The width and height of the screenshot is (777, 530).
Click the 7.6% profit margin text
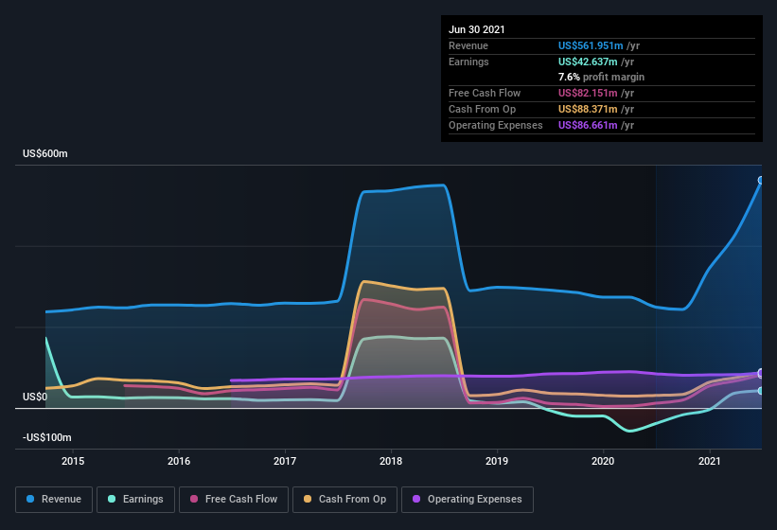(x=601, y=77)
